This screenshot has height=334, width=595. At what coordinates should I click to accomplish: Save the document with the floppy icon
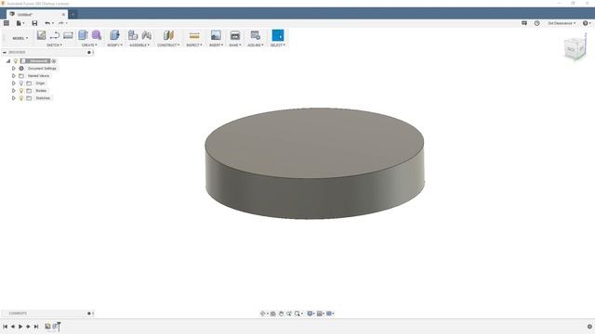[34, 23]
